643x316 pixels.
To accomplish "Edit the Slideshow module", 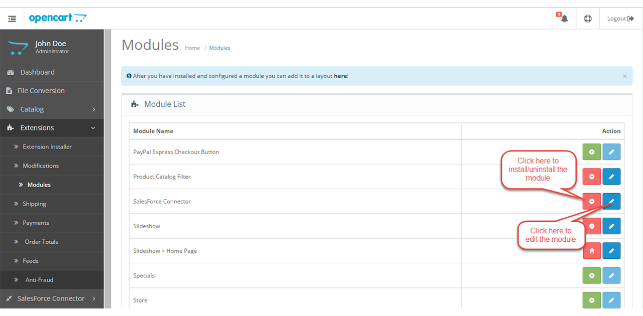I will click(611, 226).
